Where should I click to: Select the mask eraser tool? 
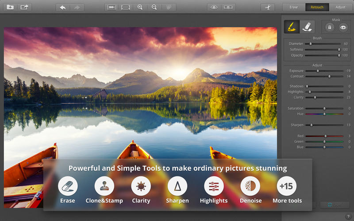coord(307,27)
